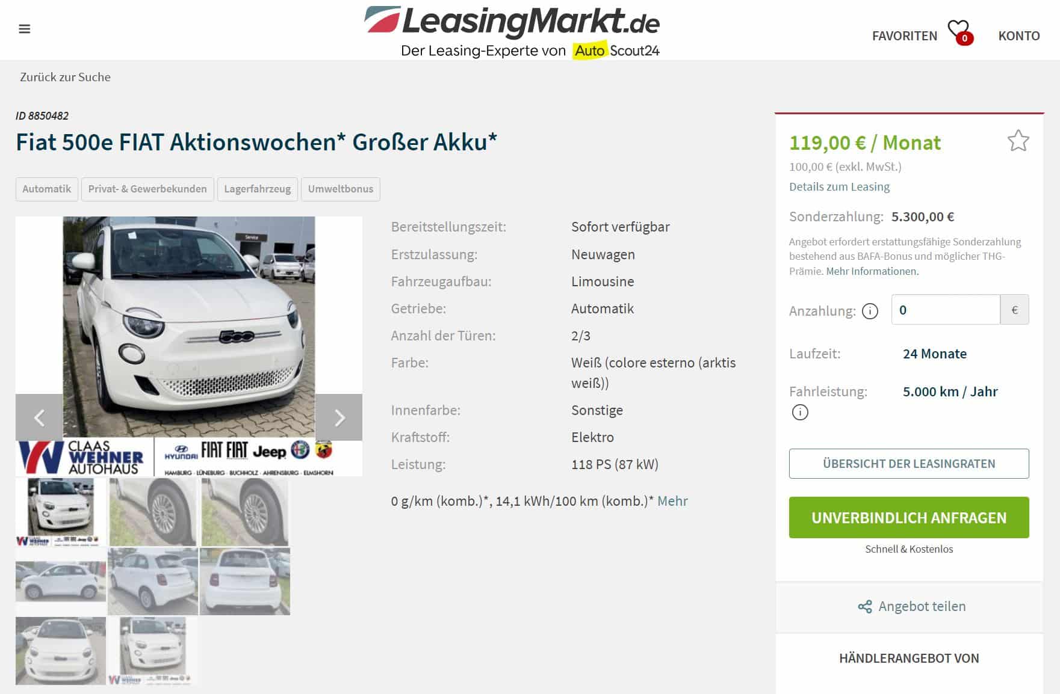Screen dimensions: 1060x694
Task: Expand Mehr consumption details
Action: [x=672, y=501]
